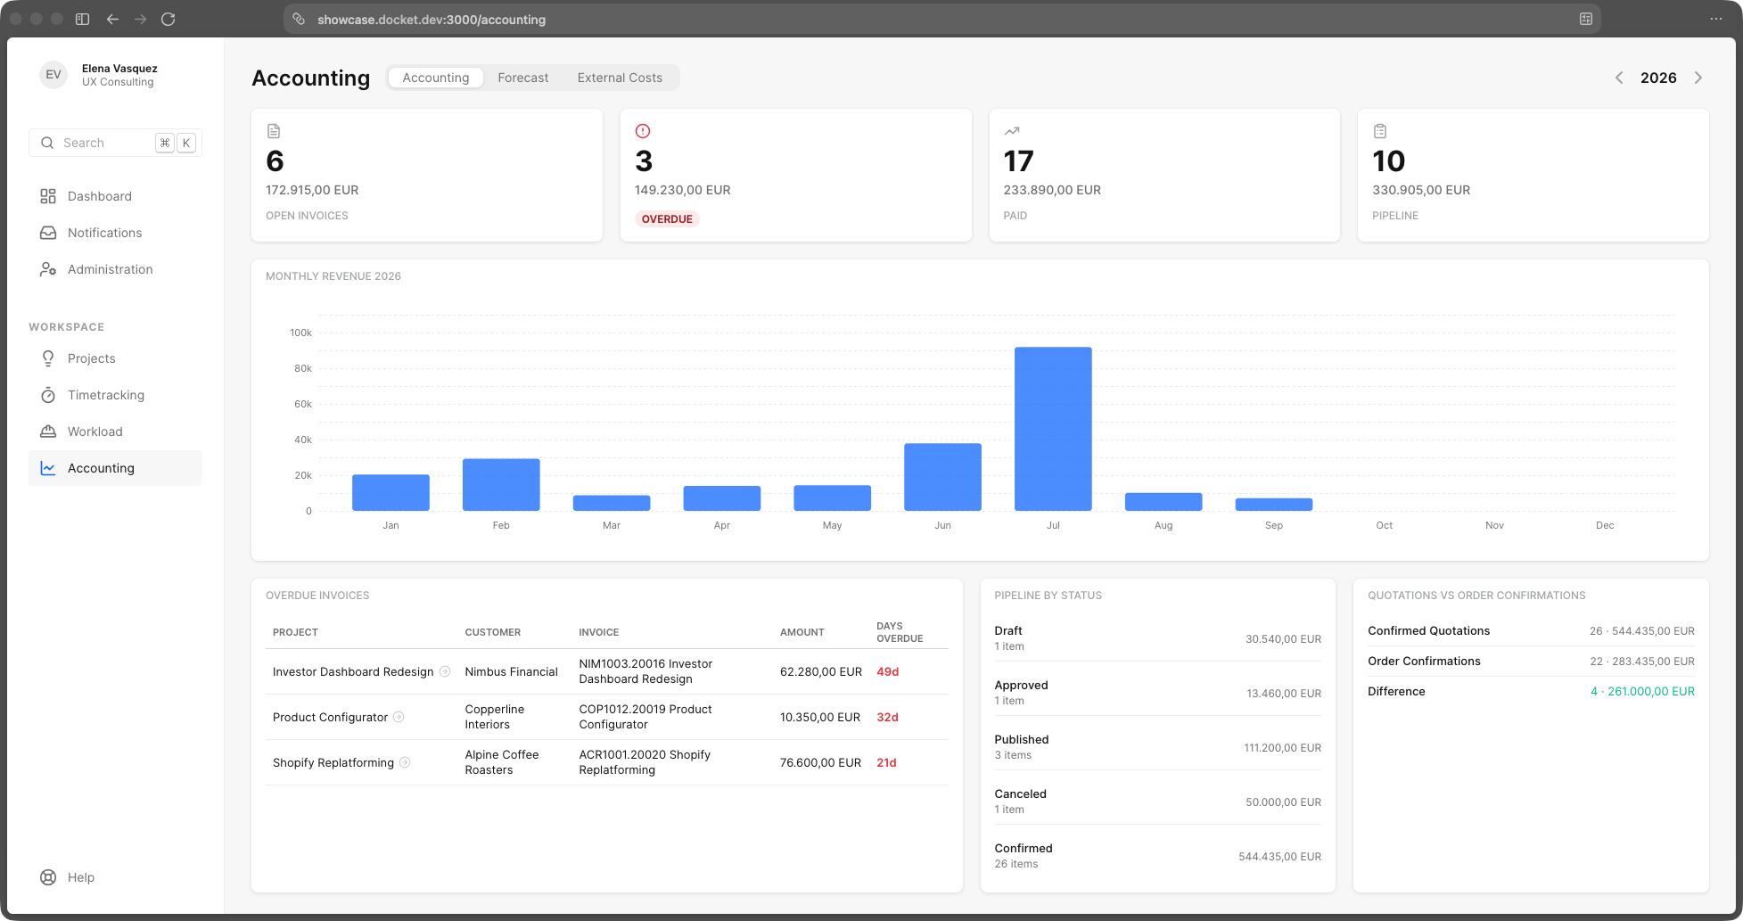Click the Confirmed Quotations row label
This screenshot has height=921, width=1743.
coord(1428,630)
